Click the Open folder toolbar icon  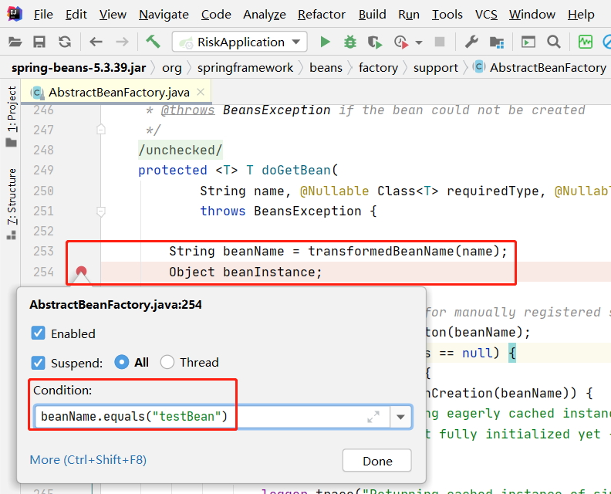(x=15, y=42)
